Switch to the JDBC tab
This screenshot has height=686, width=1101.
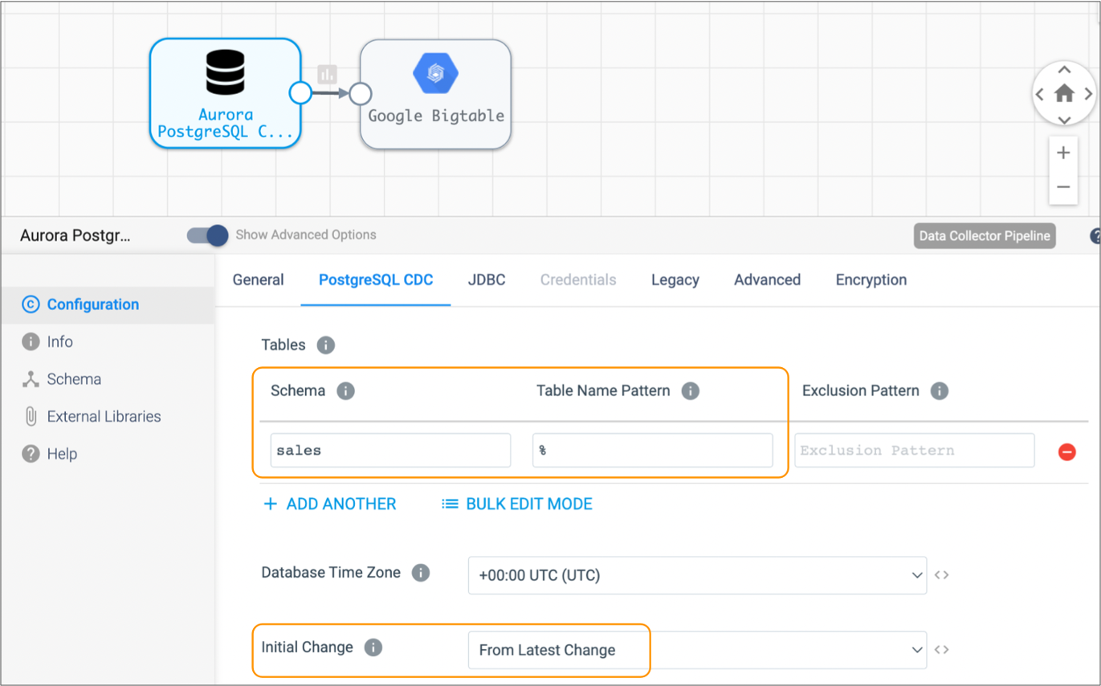point(487,280)
